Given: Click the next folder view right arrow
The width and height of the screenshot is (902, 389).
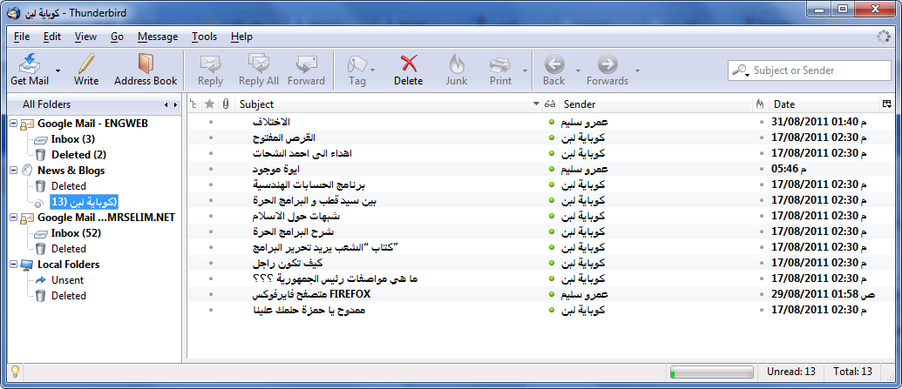Looking at the screenshot, I should pyautogui.click(x=174, y=104).
